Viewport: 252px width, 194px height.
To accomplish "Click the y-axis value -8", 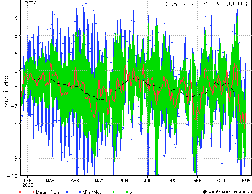I will [14, 159].
